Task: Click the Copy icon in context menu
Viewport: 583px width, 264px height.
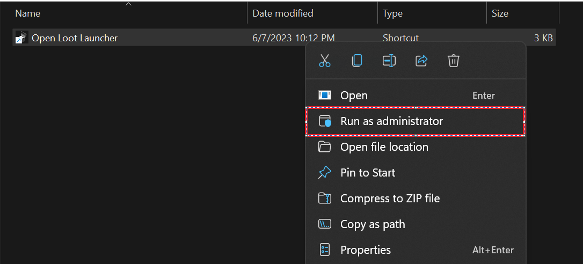Action: [357, 61]
